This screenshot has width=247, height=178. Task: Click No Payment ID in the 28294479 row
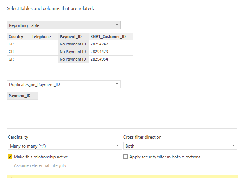coord(74,52)
